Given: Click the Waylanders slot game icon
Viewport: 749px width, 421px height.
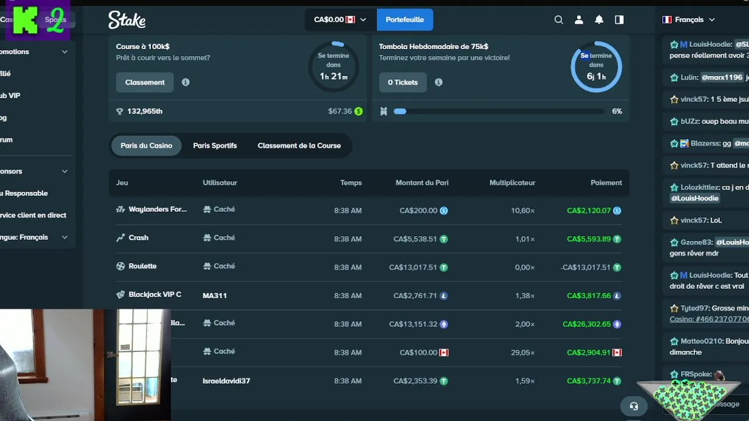Looking at the screenshot, I should coord(121,209).
